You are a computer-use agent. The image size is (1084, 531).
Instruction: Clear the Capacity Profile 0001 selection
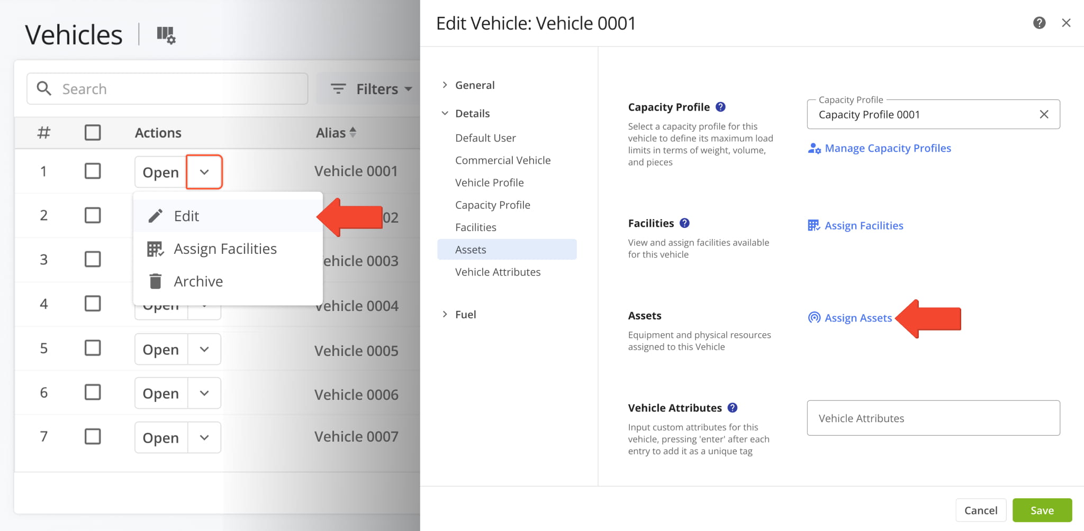tap(1044, 114)
